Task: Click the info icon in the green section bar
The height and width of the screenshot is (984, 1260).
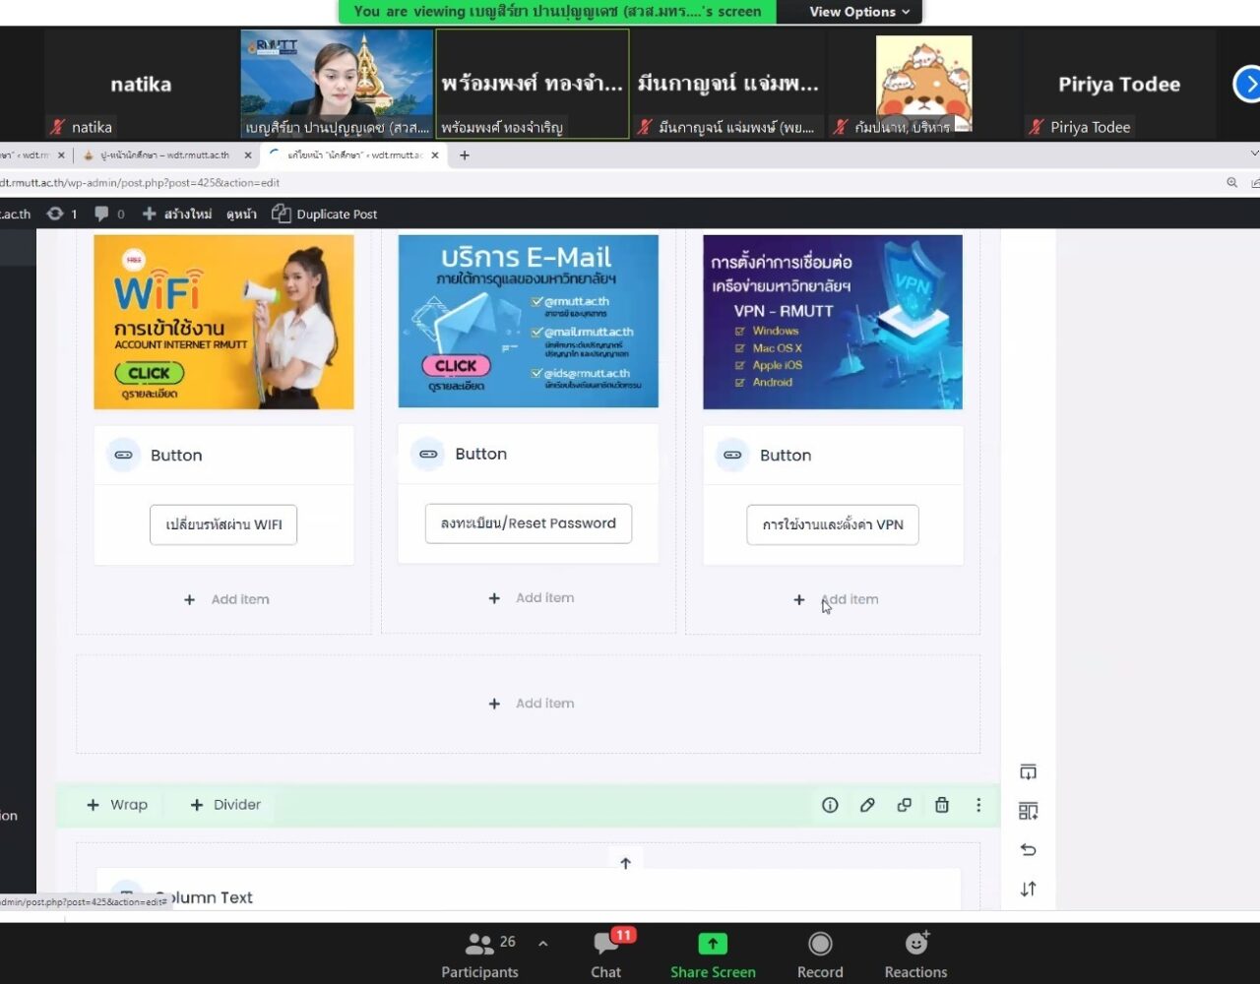Action: [830, 805]
